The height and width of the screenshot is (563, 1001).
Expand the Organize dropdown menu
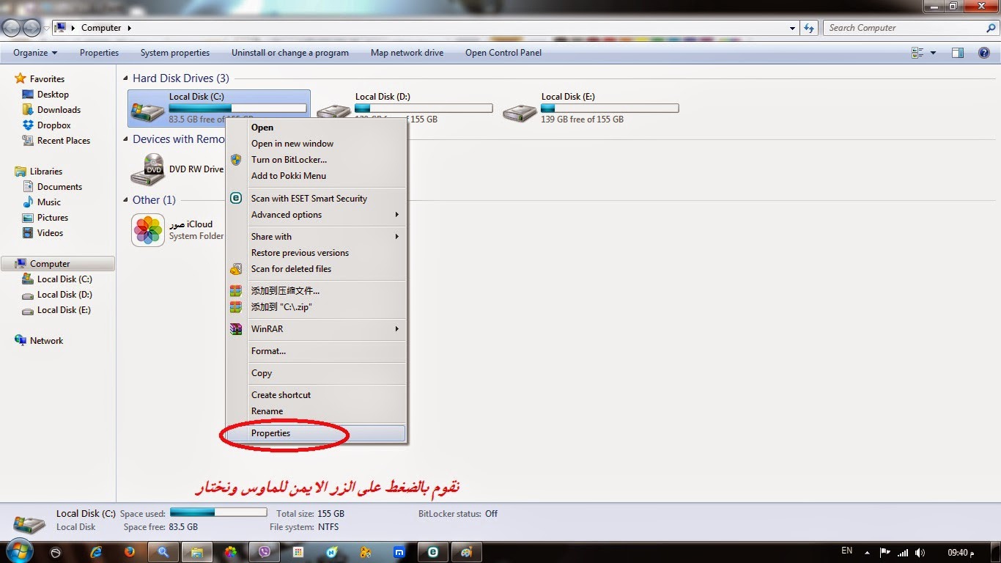(x=34, y=53)
